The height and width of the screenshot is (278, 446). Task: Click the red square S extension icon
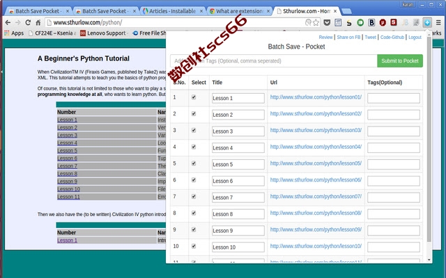pyautogui.click(x=394, y=22)
